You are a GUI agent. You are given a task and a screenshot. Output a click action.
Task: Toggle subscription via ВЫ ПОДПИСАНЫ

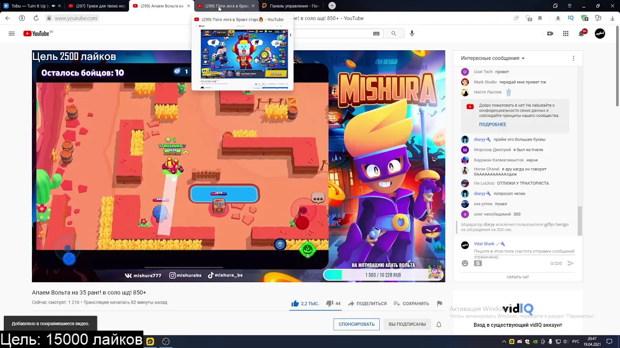click(x=407, y=324)
